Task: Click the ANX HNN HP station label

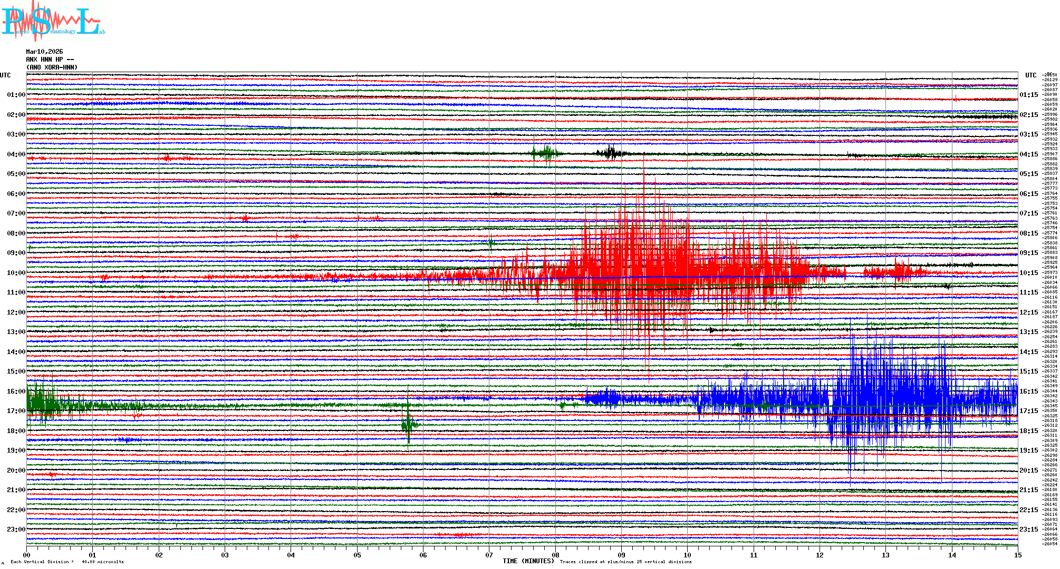Action: point(50,60)
